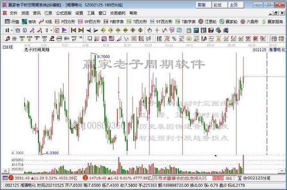This screenshot has height=190, width=287.
Task: Click the red-blue save disk icon
Action: (211, 30)
